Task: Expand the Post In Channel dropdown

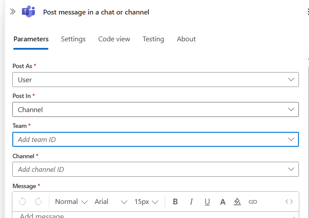Action: 155,109
